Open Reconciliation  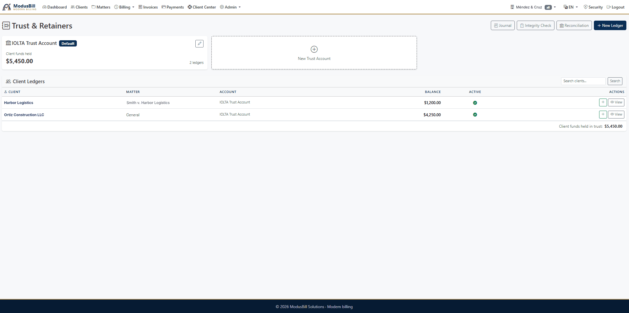click(x=574, y=26)
